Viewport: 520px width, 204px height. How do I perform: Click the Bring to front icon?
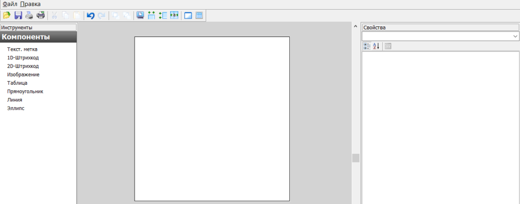(x=115, y=15)
